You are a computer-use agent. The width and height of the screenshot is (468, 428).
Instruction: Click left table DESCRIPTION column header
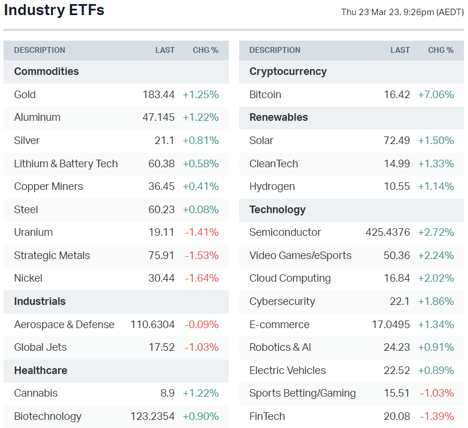point(39,51)
